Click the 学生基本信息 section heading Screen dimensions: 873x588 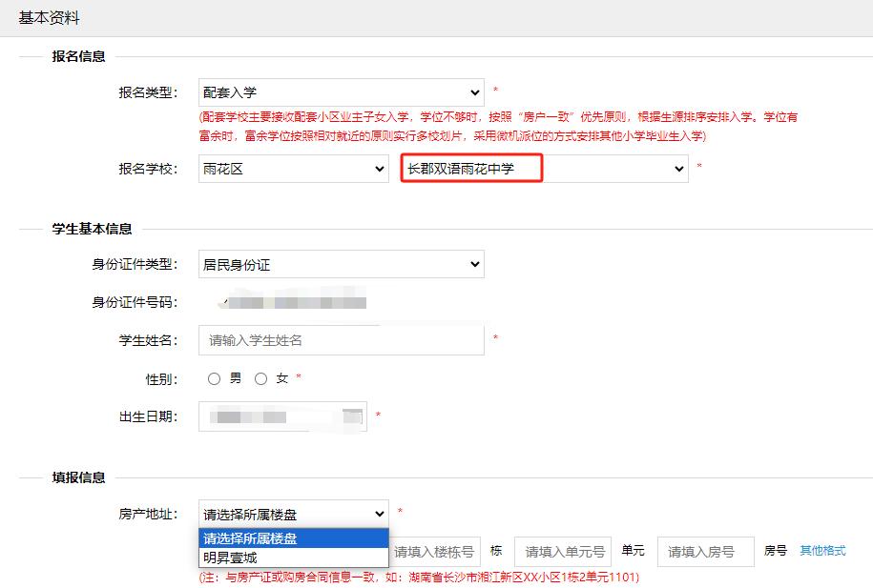coord(92,229)
